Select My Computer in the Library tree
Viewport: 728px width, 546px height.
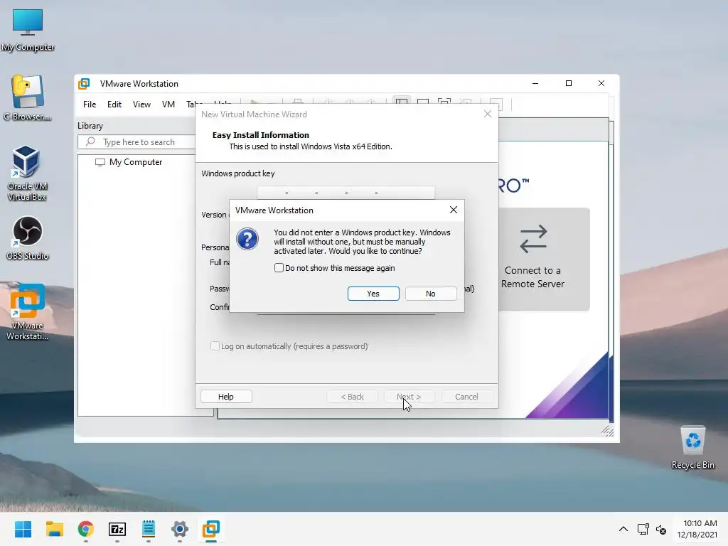click(129, 162)
